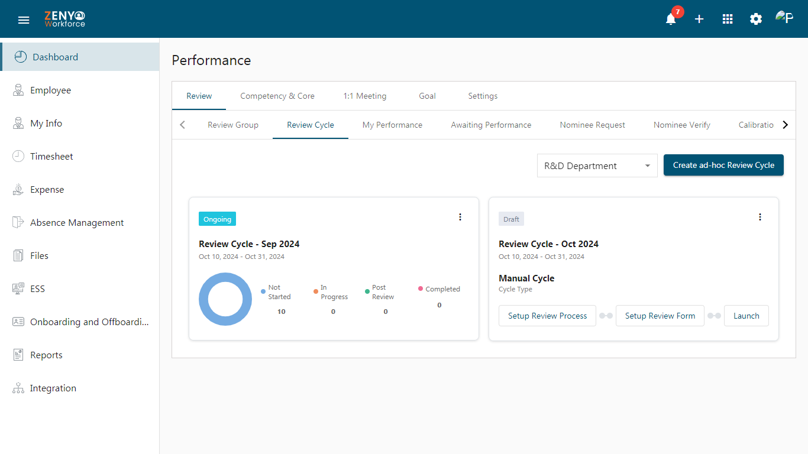Expand the R&D Department dropdown
The width and height of the screenshot is (808, 454).
(x=597, y=166)
